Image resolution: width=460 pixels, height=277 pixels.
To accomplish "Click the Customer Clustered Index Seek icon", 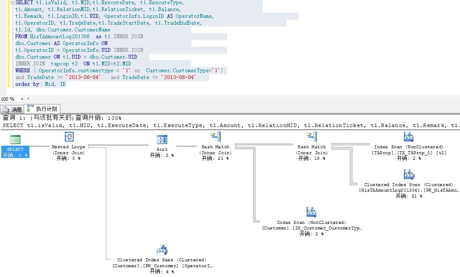I will pos(162,250).
